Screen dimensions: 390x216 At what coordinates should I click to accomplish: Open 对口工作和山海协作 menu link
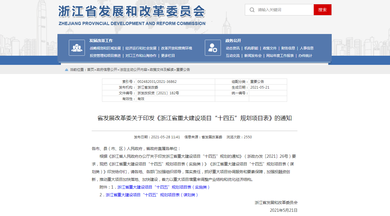click(x=141, y=56)
